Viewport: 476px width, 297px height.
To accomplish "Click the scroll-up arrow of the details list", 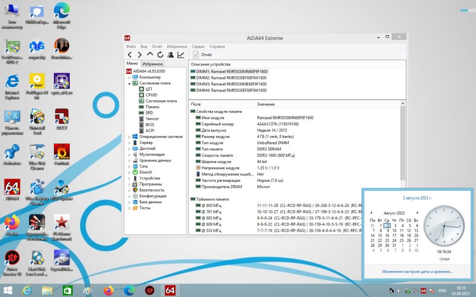I will (403, 103).
